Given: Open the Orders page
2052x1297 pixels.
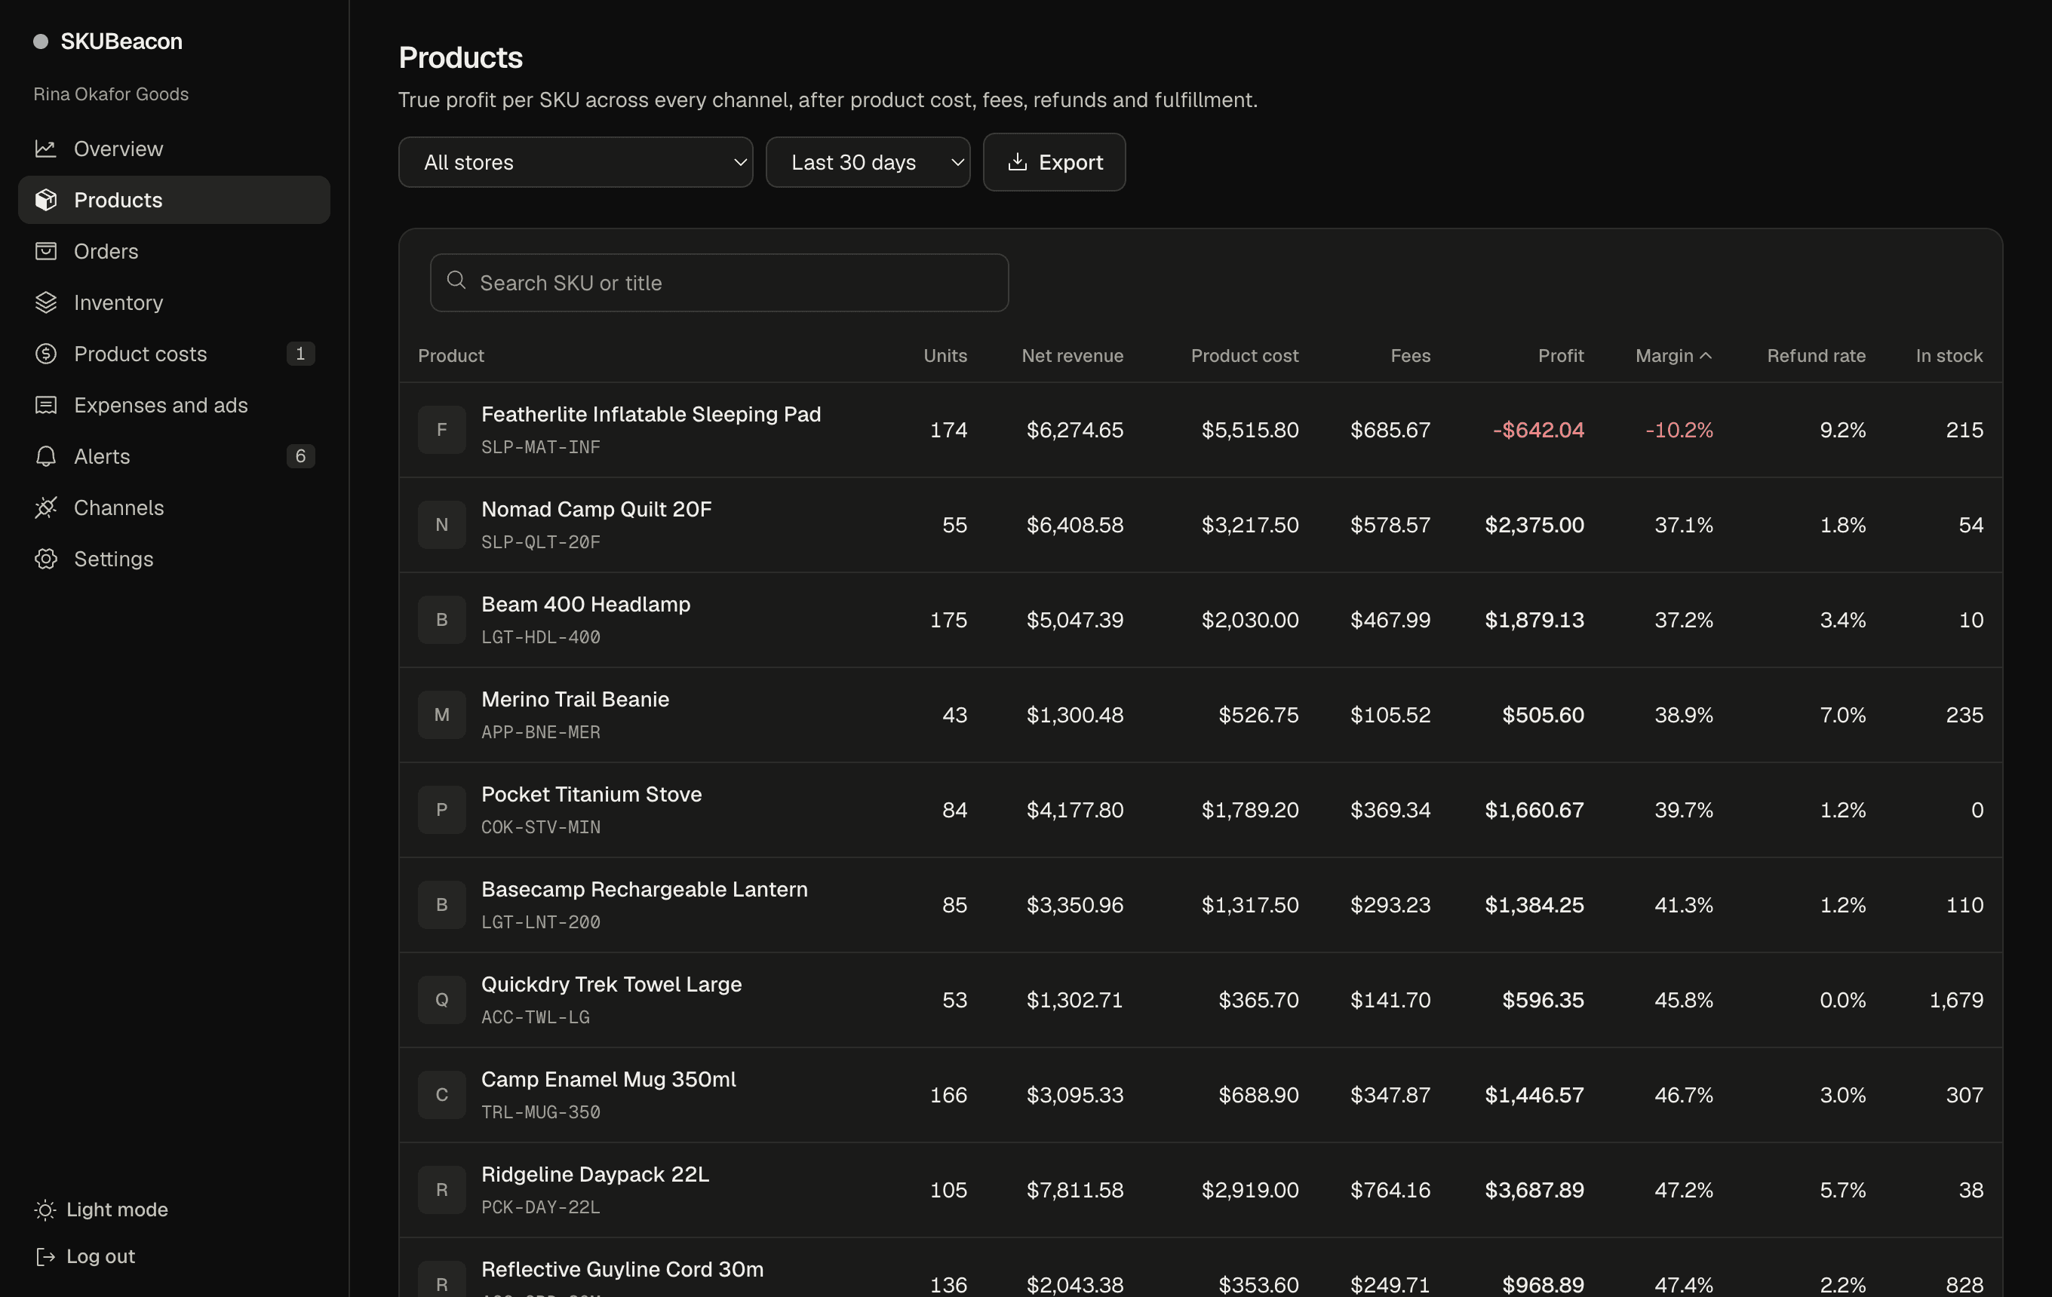Looking at the screenshot, I should click(174, 251).
